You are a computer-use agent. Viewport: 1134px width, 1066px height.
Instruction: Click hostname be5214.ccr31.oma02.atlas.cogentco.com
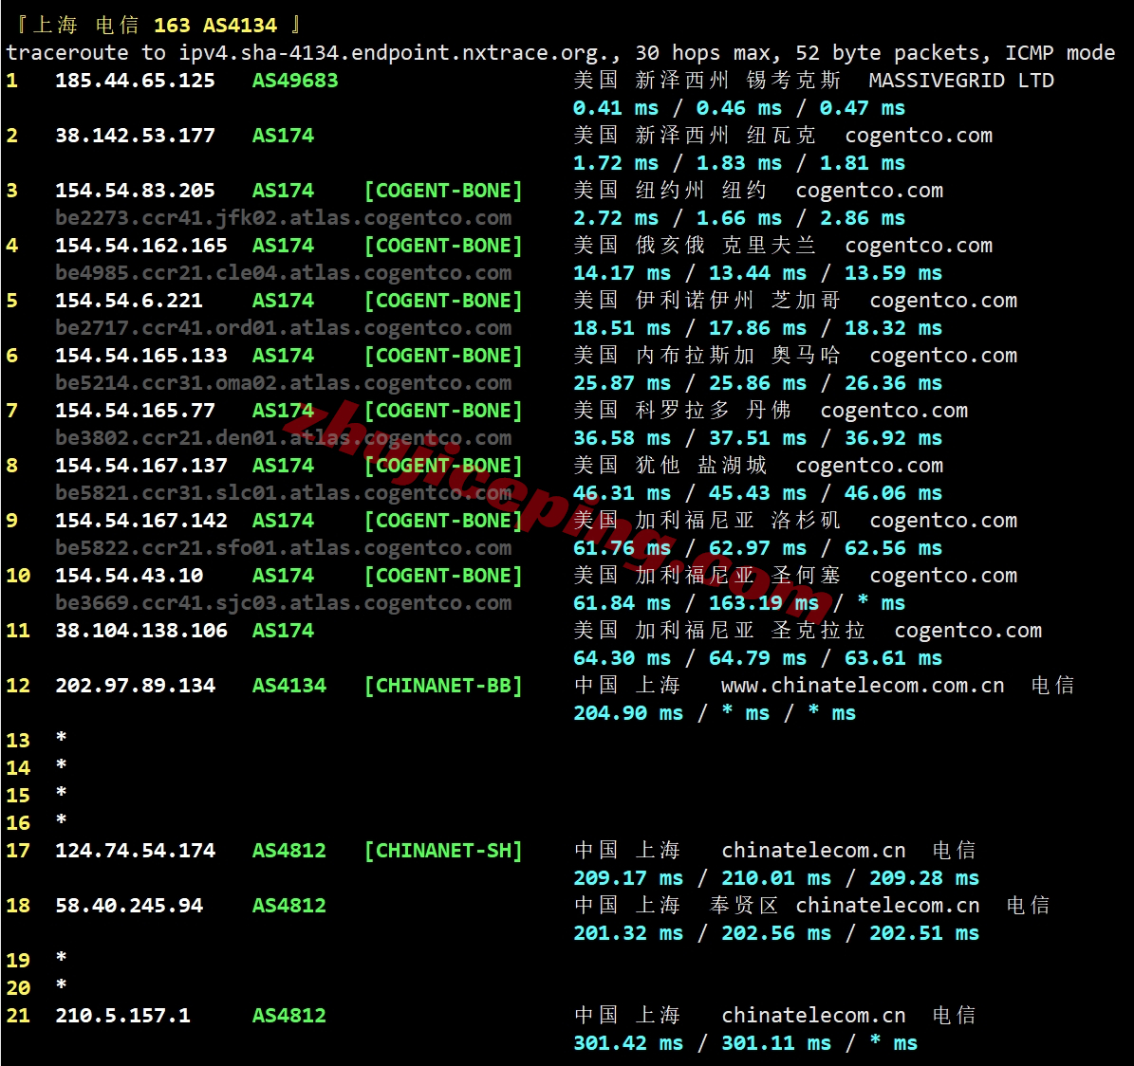284,382
